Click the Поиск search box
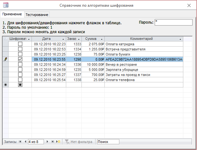197x150 pixels. point(108,141)
